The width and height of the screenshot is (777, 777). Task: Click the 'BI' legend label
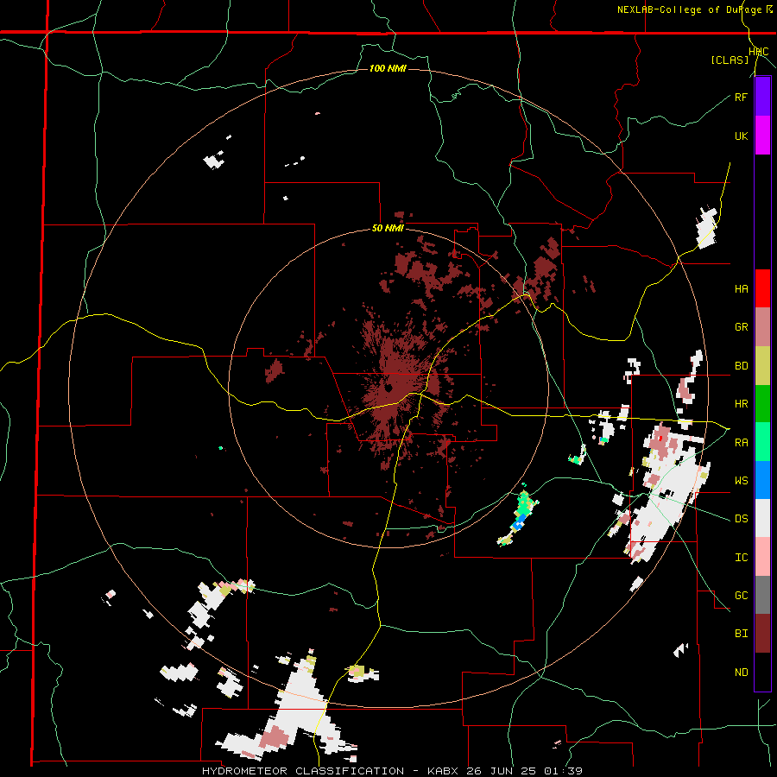click(x=741, y=634)
